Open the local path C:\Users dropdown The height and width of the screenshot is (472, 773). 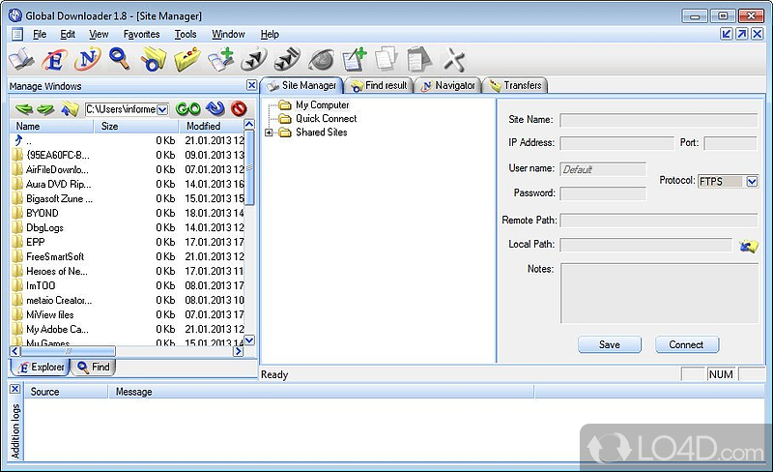coord(161,110)
